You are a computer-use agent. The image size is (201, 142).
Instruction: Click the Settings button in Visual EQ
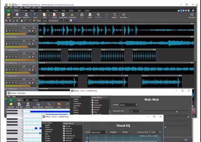(114, 132)
